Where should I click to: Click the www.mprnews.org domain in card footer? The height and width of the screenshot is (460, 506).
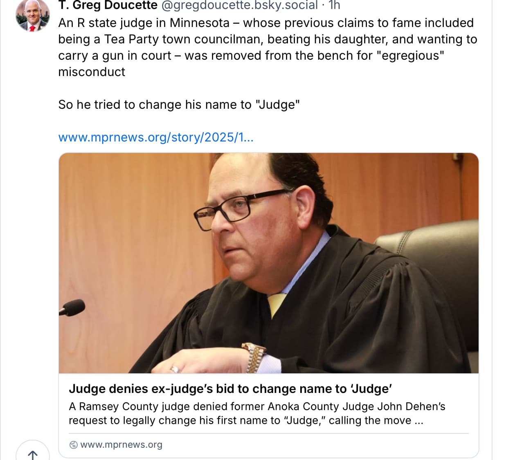coord(121,445)
